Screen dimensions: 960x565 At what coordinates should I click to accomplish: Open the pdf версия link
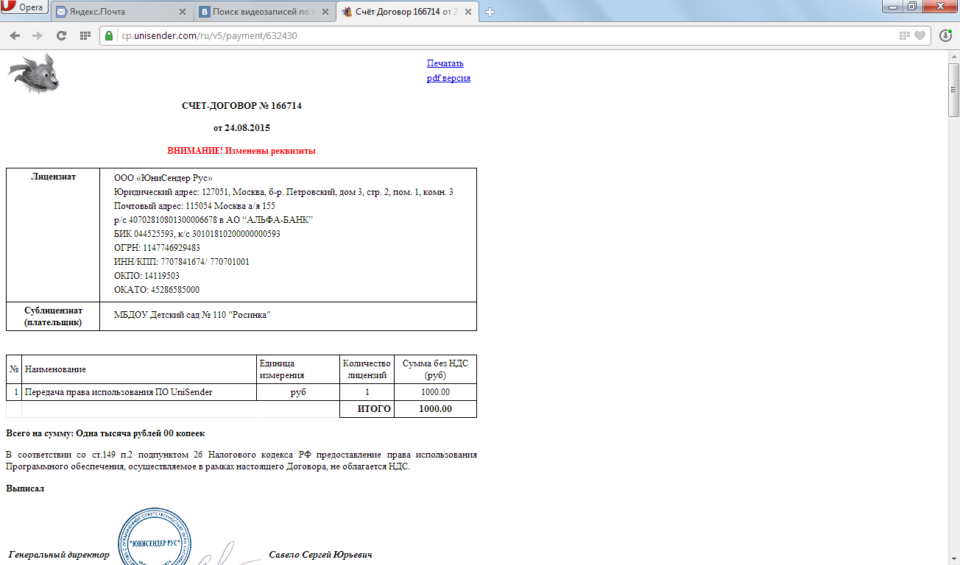click(x=448, y=78)
